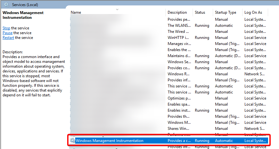Click 'Manual (Trig...' in the 'Enables the ...' row
The width and height of the screenshot is (279, 149).
click(x=227, y=50)
